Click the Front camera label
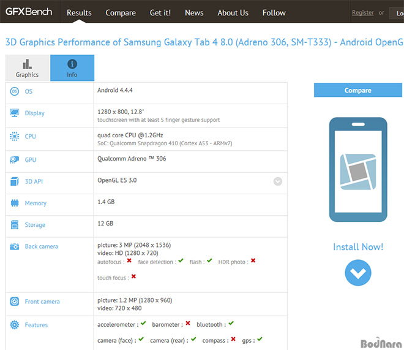Viewport: 404px width, 350px height. point(42,302)
